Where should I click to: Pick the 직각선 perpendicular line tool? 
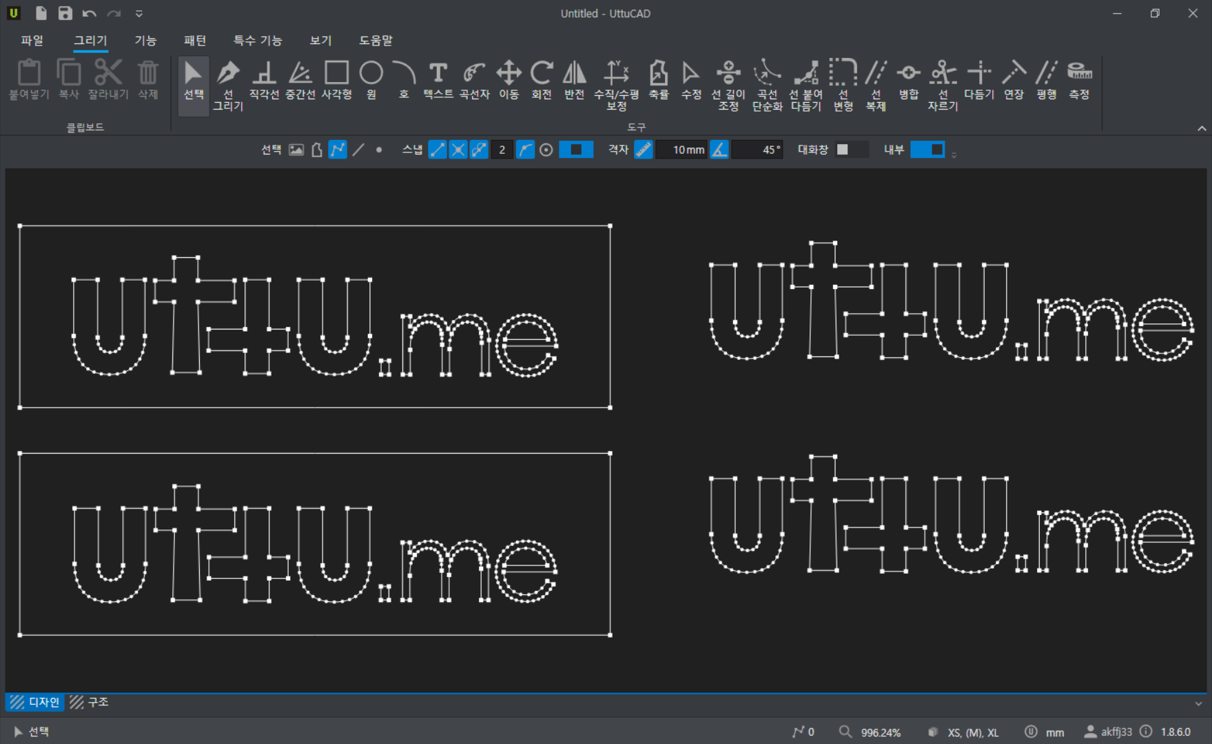(264, 81)
